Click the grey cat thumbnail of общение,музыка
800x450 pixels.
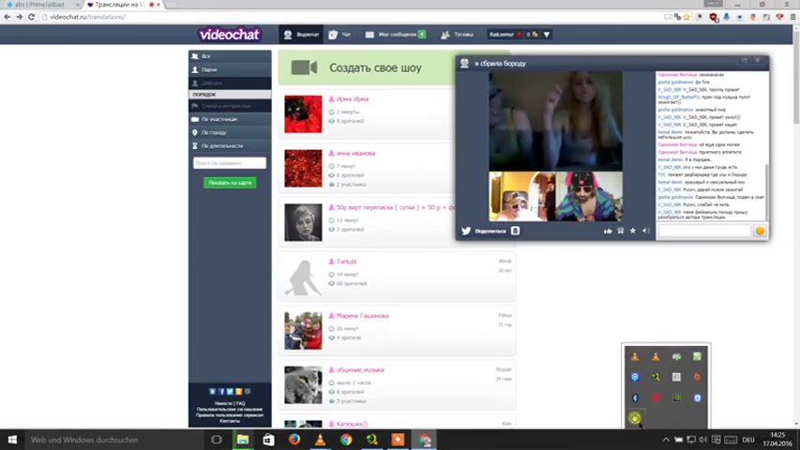pos(303,385)
